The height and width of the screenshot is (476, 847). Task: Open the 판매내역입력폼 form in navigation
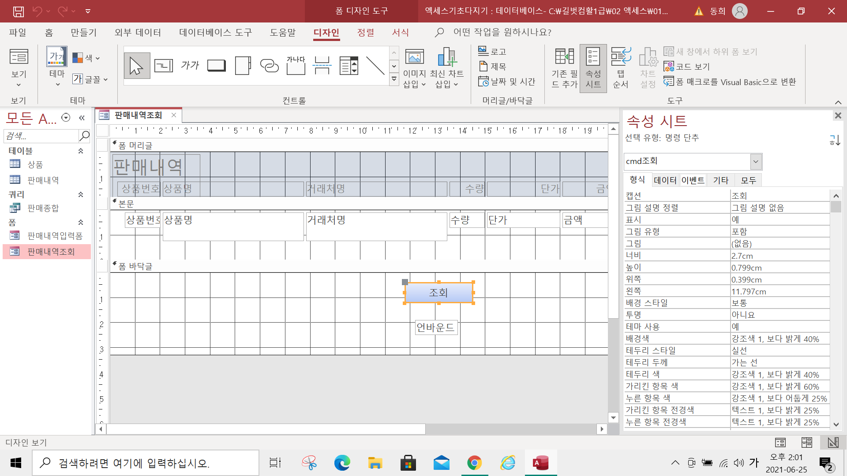point(55,236)
